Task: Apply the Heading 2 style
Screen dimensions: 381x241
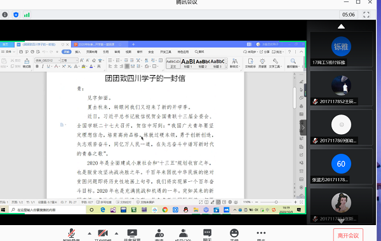Action: coord(203,64)
